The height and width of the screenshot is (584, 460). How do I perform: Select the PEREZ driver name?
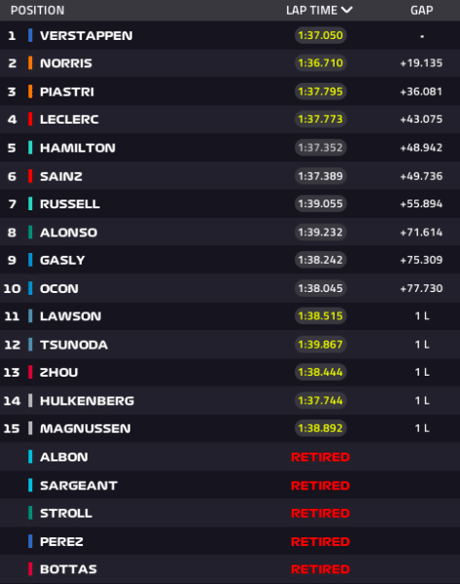62,541
